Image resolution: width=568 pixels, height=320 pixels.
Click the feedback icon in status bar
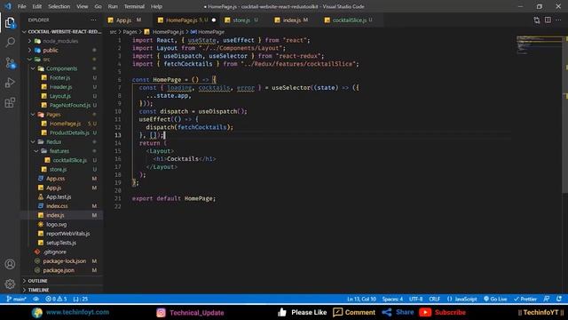pyautogui.click(x=547, y=299)
